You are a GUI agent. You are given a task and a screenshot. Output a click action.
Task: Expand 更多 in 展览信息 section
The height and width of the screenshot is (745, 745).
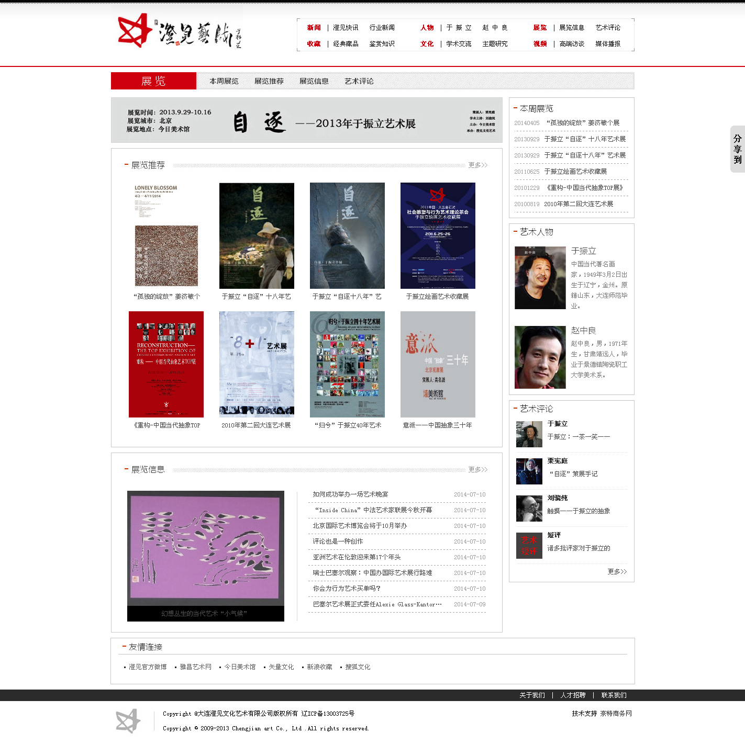477,470
